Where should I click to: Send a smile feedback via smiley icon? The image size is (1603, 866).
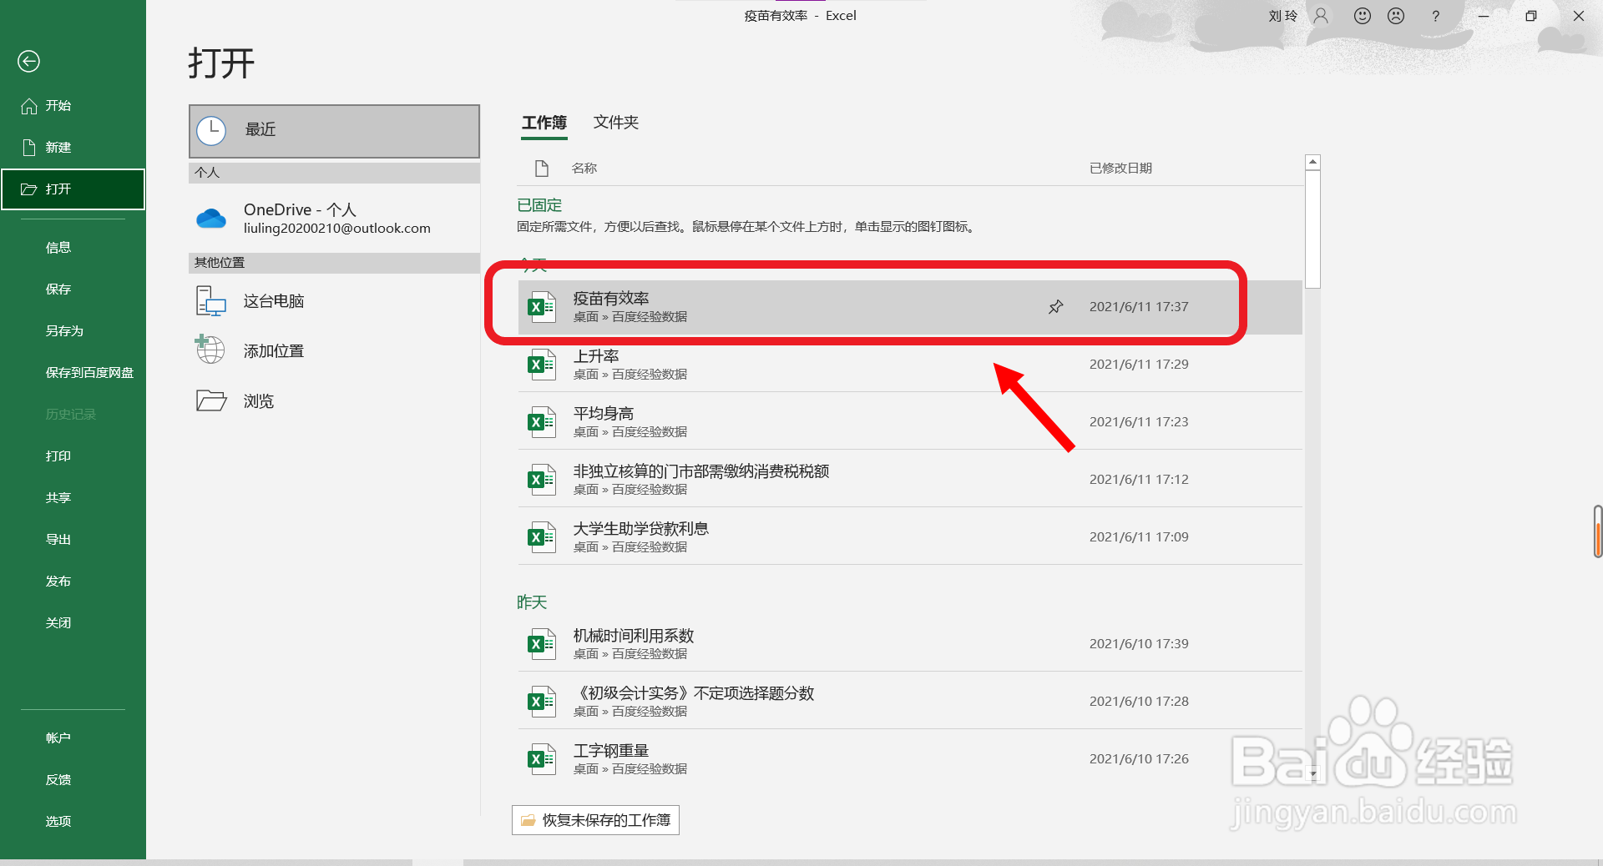tap(1363, 16)
